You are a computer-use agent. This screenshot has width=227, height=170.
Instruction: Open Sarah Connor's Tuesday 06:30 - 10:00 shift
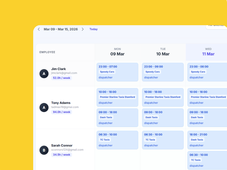tap(163, 140)
